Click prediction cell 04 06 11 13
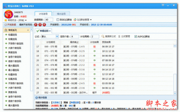 [x=108, y=88]
